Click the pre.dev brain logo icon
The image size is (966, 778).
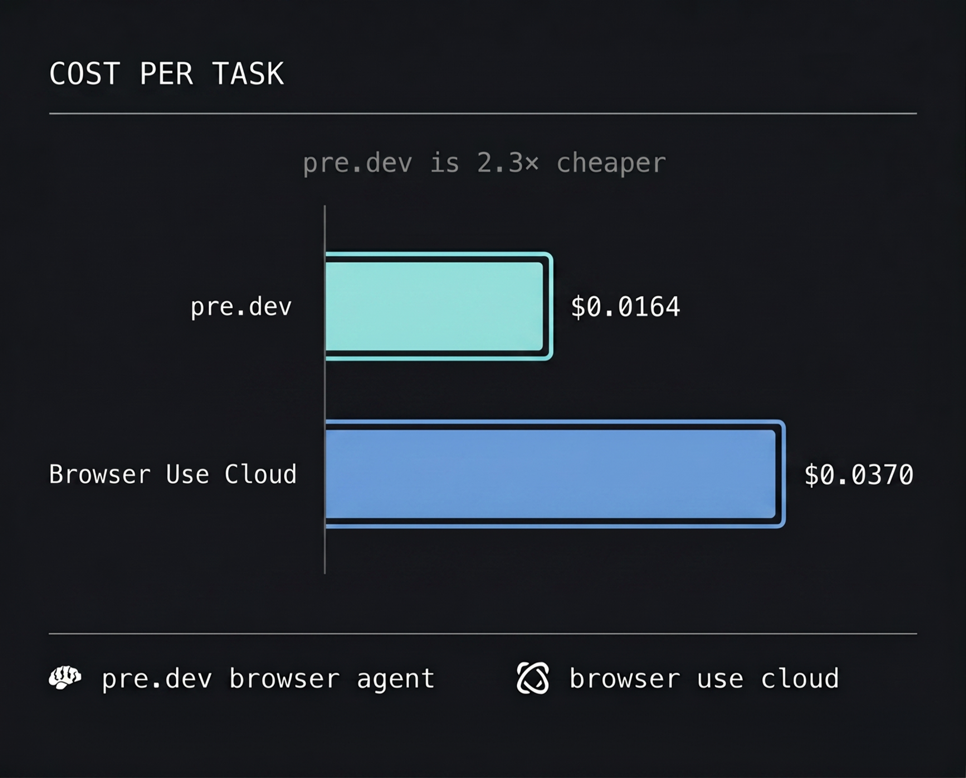[x=65, y=678]
